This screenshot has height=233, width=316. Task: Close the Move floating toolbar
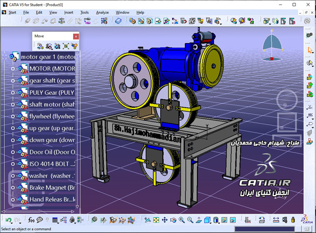point(76,36)
